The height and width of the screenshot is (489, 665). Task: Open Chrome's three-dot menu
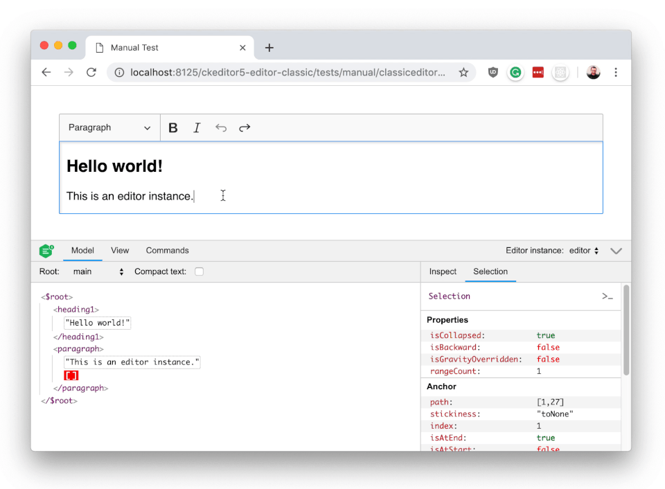(615, 73)
